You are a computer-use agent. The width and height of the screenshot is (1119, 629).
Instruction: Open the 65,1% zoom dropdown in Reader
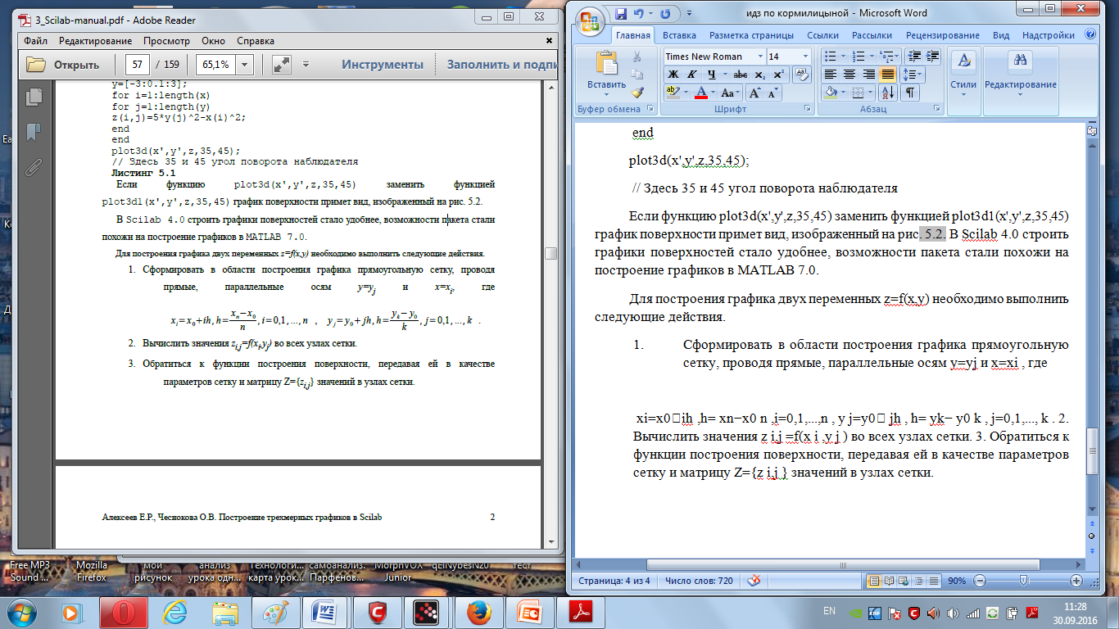pos(247,65)
